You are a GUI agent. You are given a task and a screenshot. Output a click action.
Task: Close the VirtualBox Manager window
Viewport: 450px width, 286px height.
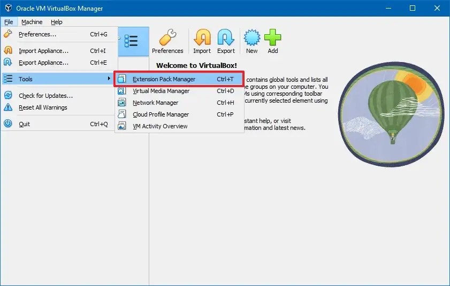click(437, 8)
